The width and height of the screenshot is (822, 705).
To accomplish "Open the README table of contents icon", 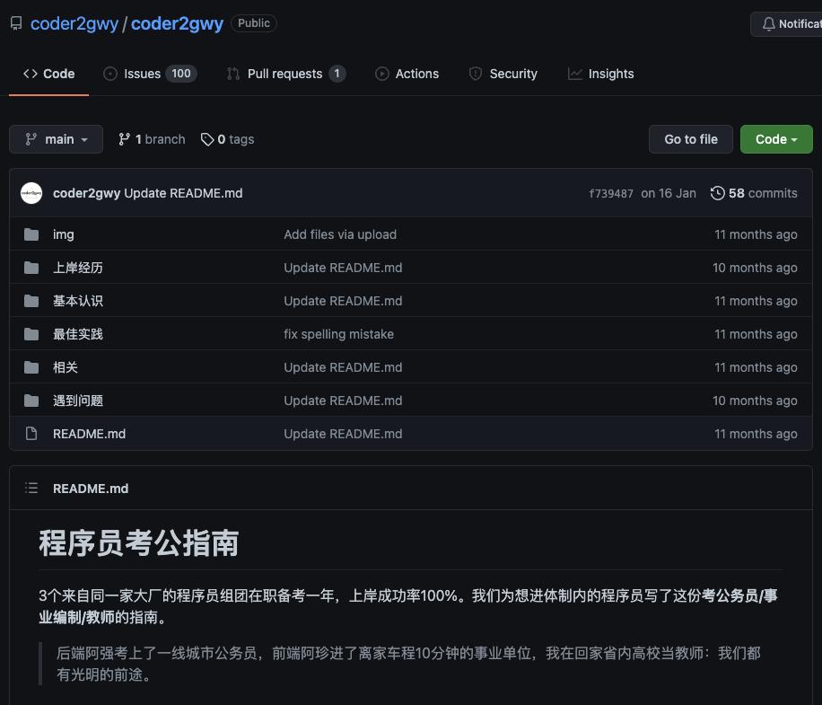I will (31, 489).
